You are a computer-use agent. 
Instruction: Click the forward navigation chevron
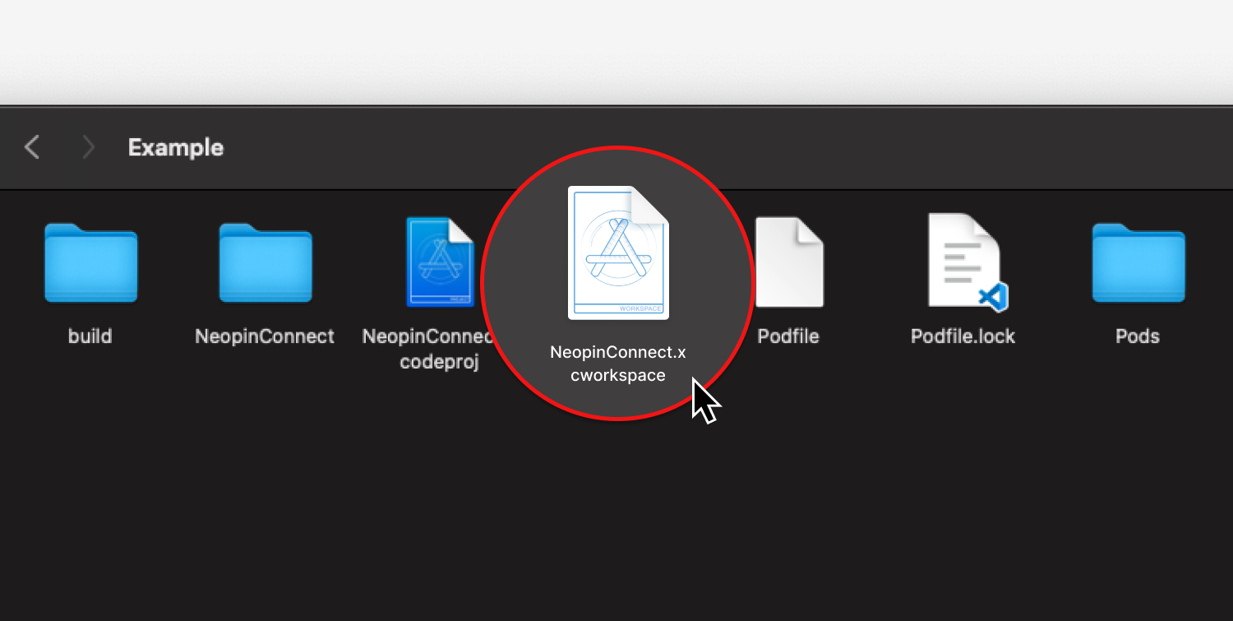[x=88, y=147]
